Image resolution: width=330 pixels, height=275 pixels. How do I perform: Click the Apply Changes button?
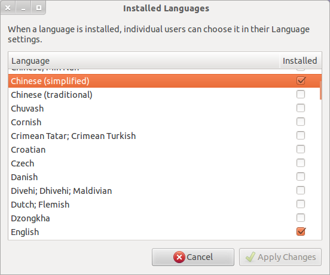click(x=280, y=257)
